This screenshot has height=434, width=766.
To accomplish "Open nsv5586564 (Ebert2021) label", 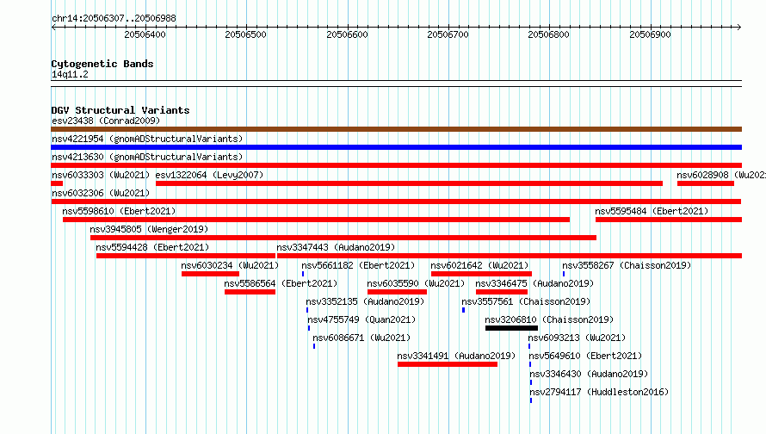I will pos(281,283).
